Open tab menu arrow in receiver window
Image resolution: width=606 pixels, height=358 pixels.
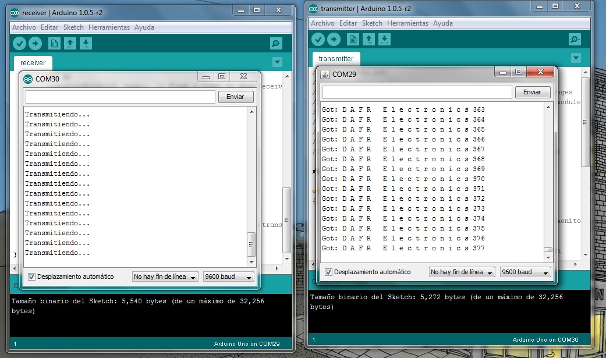(x=277, y=62)
